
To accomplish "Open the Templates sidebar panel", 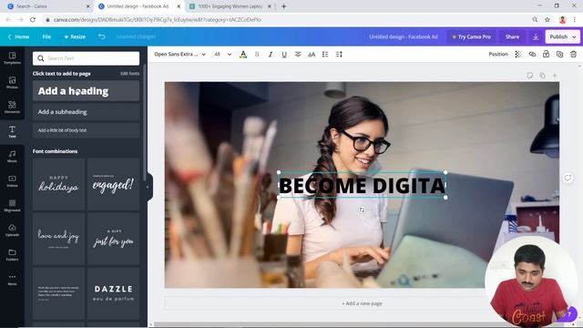I will point(12,58).
